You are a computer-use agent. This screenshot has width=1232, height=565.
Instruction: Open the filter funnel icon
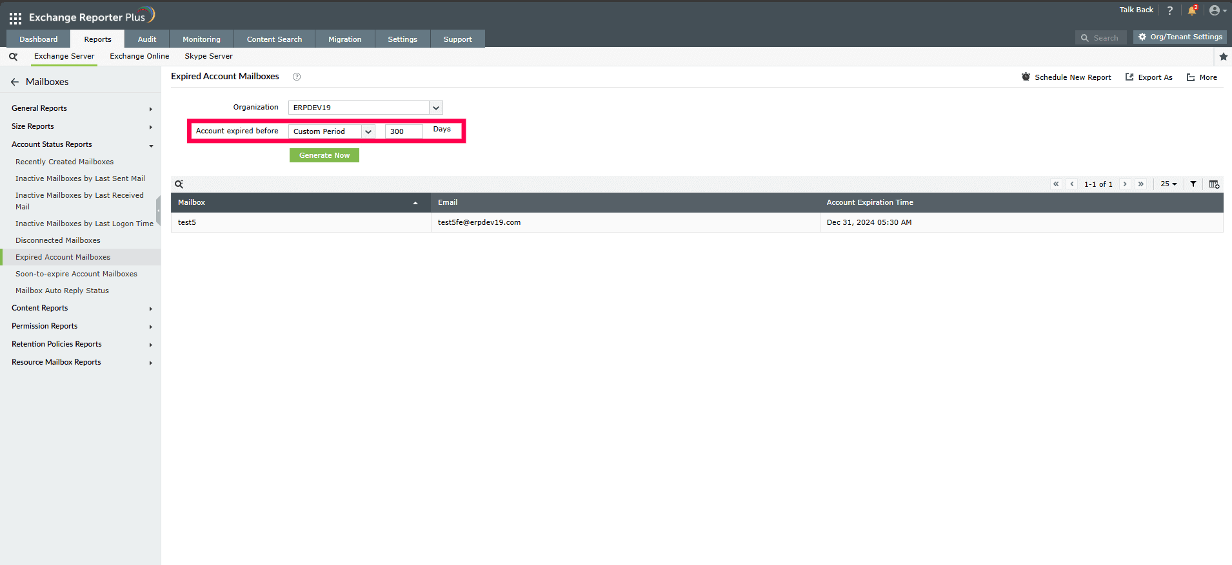[1193, 184]
